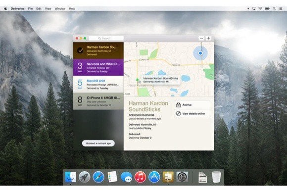Open the Apple menu
Image resolution: width=287 pixels, height=192 pixels.
click(5, 8)
